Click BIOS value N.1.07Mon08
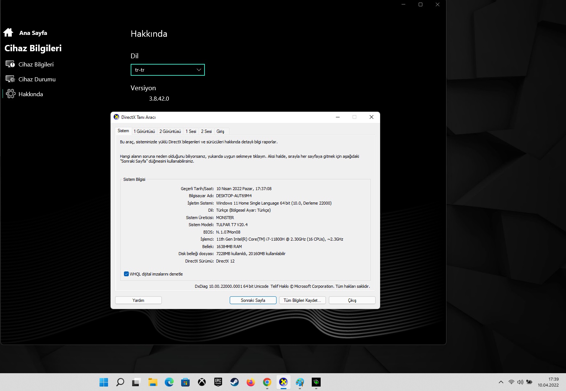Viewport: 566px width, 391px height. tap(228, 232)
